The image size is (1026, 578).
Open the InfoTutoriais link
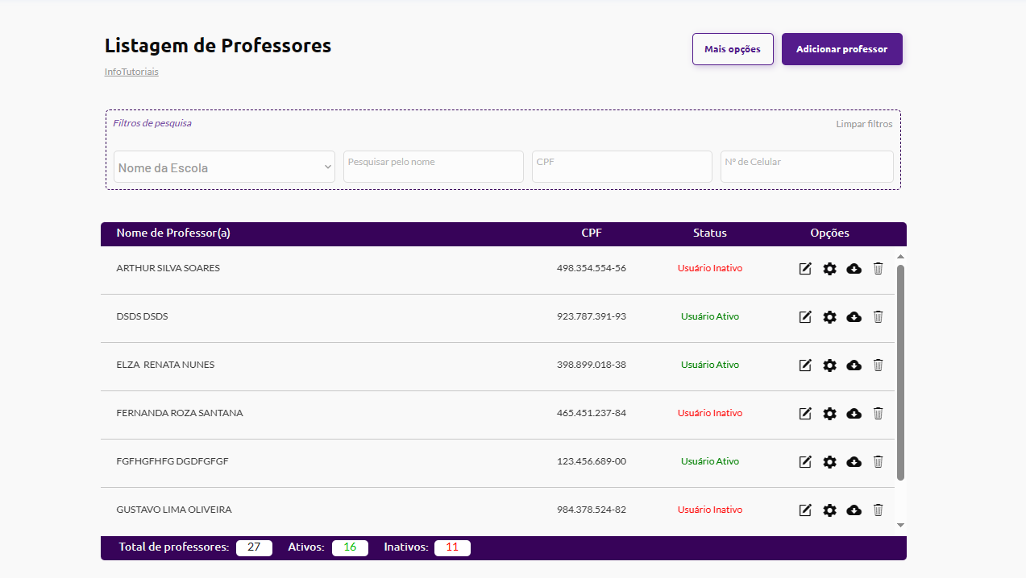point(131,72)
